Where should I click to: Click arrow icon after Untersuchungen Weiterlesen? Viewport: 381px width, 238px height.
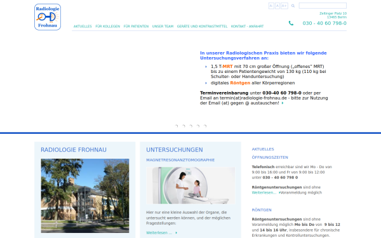[176, 233]
